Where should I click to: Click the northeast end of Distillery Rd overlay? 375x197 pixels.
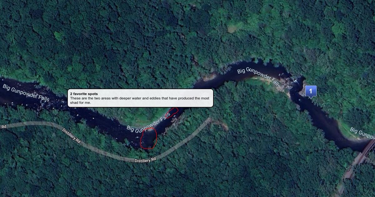pyautogui.click(x=209, y=120)
